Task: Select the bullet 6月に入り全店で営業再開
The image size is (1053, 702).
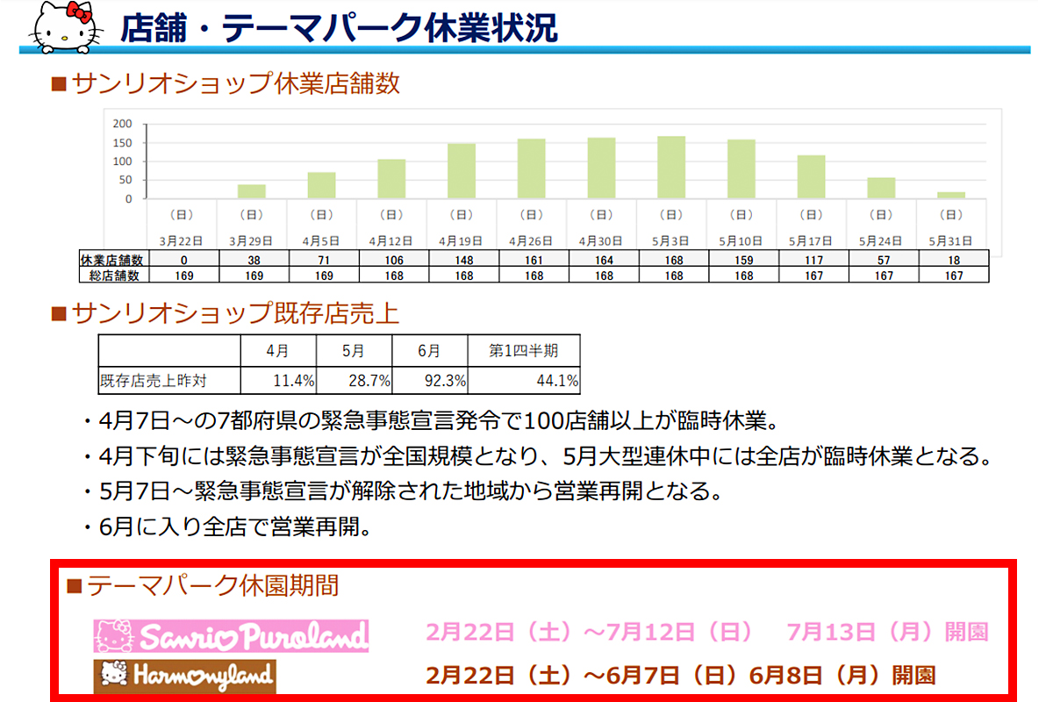Action: click(x=229, y=526)
